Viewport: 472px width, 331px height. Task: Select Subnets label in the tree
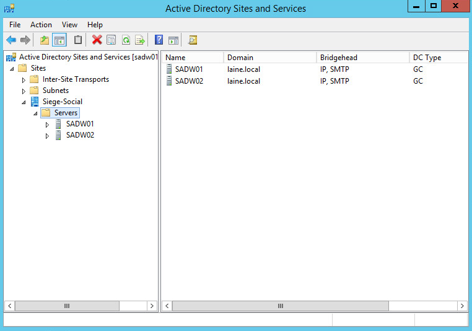(56, 90)
